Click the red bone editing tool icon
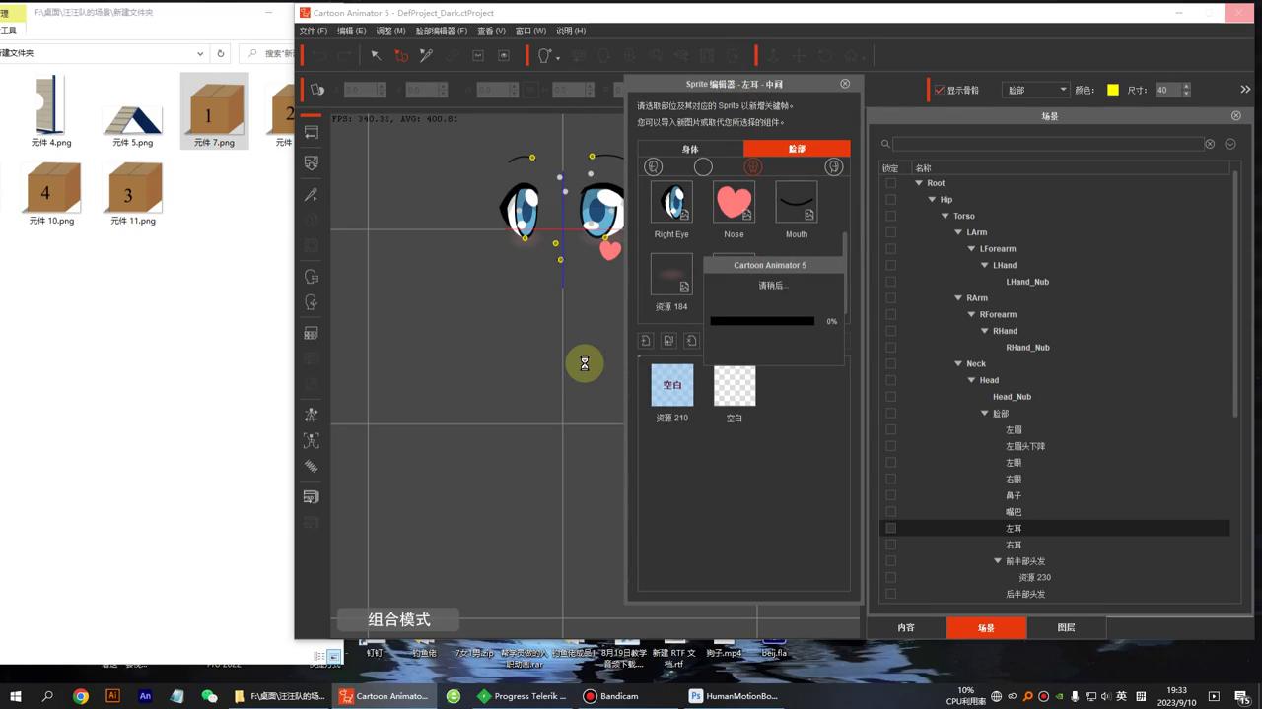Image resolution: width=1262 pixels, height=709 pixels. [x=401, y=56]
